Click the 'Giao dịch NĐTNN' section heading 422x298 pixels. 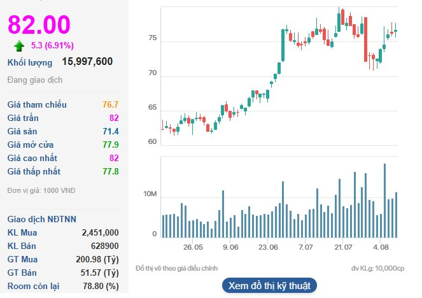tap(41, 219)
